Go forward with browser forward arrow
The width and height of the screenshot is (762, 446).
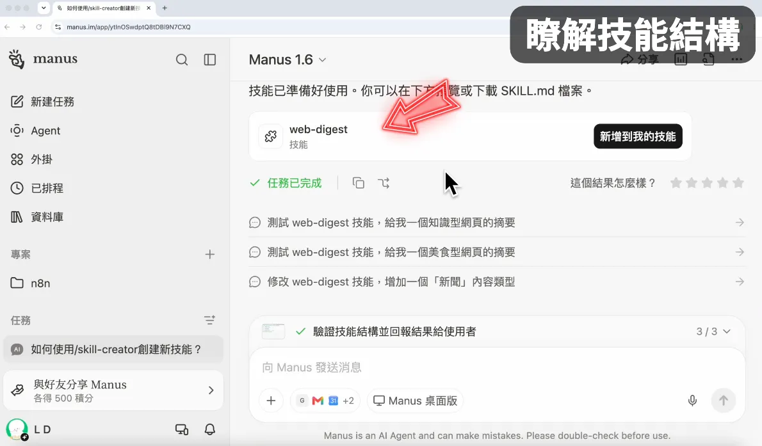(23, 28)
